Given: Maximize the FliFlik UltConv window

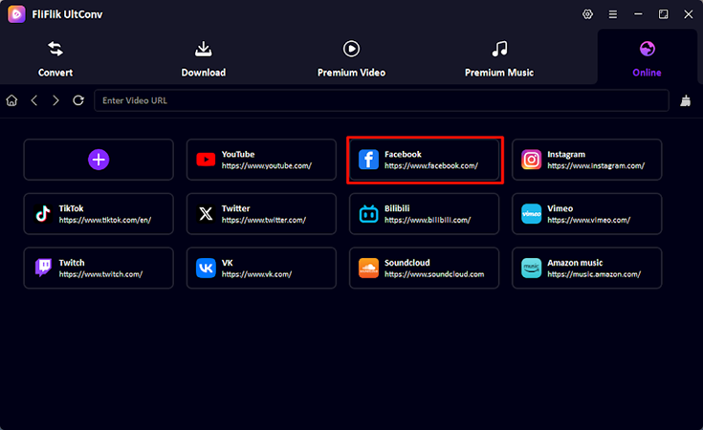Looking at the screenshot, I should (663, 14).
